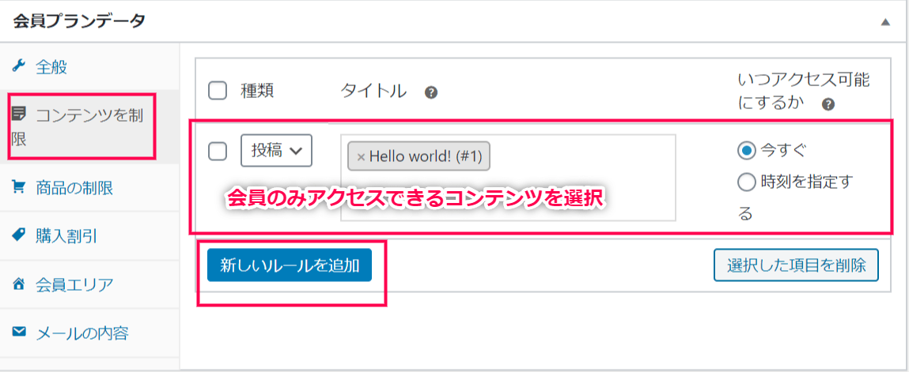The height and width of the screenshot is (372, 909).
Task: Remove the Hello world! (#1) tag
Action: tap(360, 156)
